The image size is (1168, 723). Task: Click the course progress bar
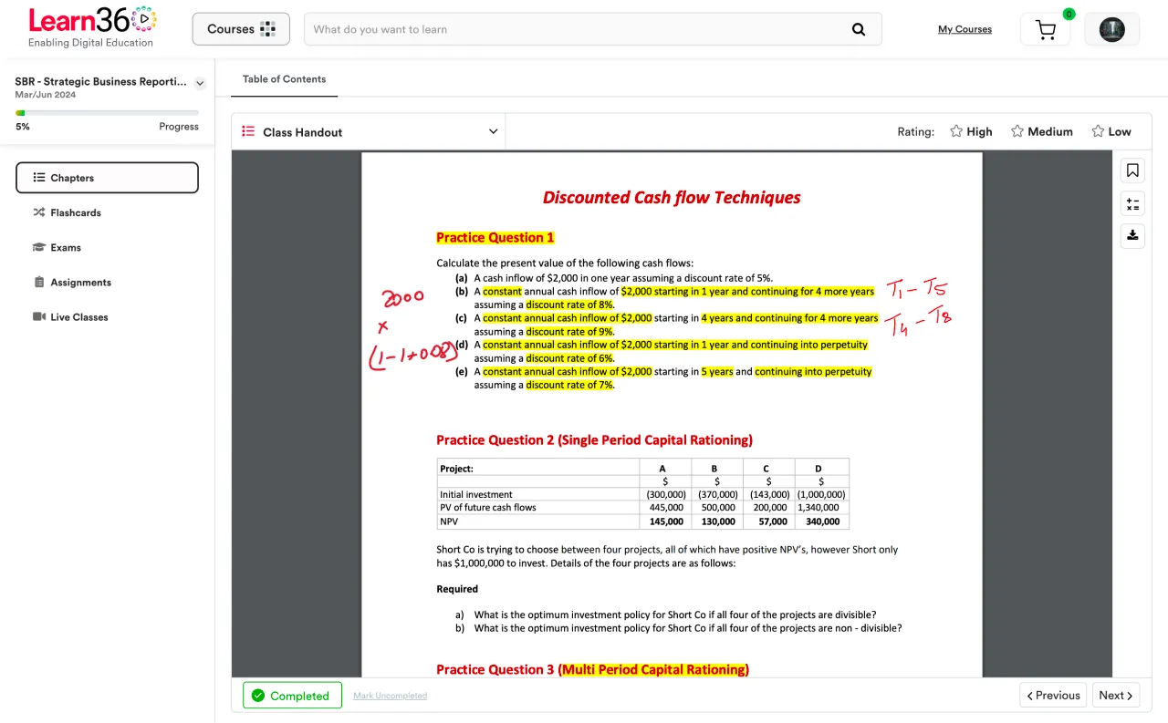coord(107,113)
